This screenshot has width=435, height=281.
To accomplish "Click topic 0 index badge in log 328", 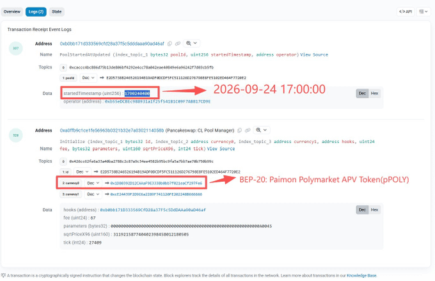I will (63, 161).
